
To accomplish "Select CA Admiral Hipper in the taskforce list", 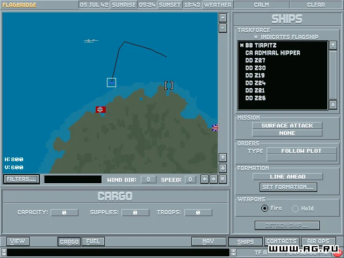I will point(273,53).
